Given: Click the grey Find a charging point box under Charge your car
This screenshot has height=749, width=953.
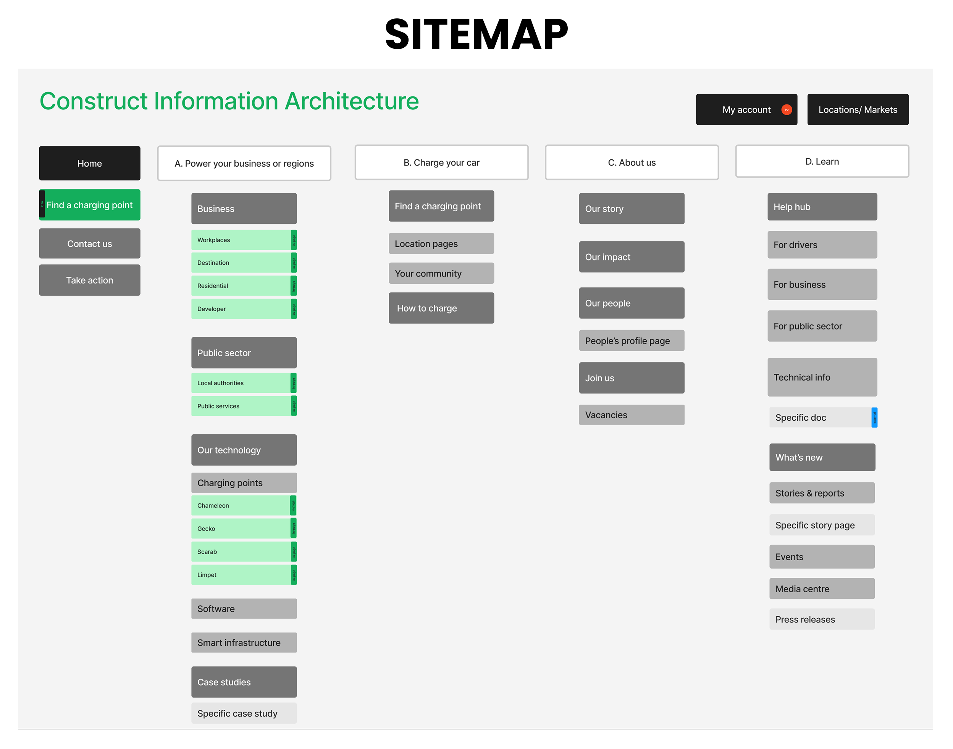Looking at the screenshot, I should click(441, 206).
